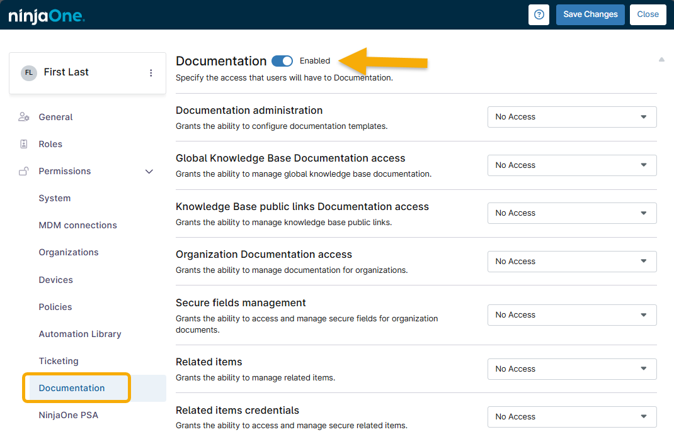Select the person icon next to General
Viewport: 674px width, 432px height.
pos(23,117)
